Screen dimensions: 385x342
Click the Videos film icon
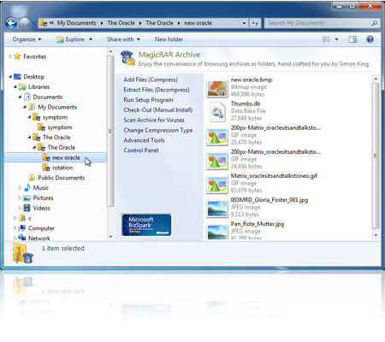click(27, 208)
